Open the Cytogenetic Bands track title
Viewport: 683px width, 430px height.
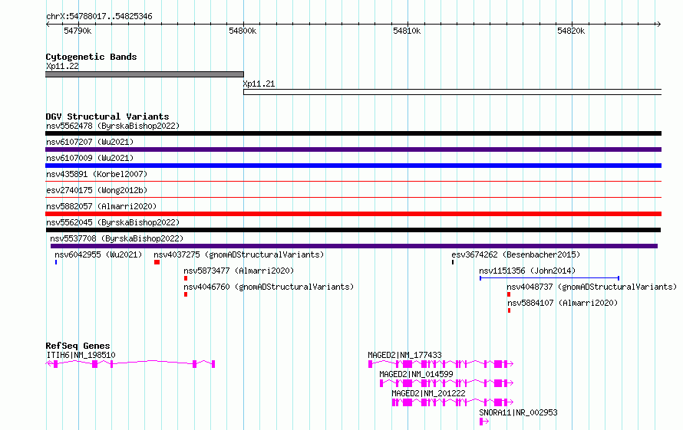click(91, 57)
